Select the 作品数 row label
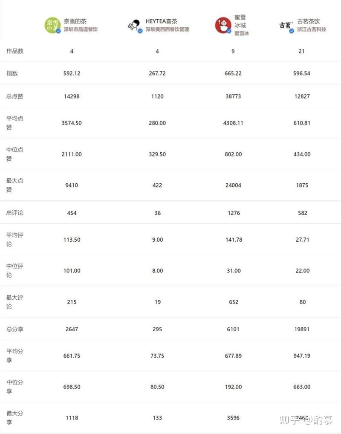The image size is (341, 434). click(15, 51)
